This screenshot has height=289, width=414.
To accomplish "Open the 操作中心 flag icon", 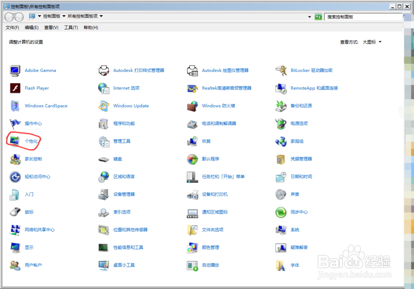I will 15,123.
